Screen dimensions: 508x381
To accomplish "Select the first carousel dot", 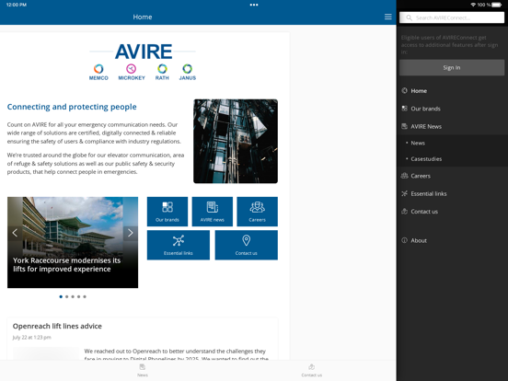I will pyautogui.click(x=61, y=296).
